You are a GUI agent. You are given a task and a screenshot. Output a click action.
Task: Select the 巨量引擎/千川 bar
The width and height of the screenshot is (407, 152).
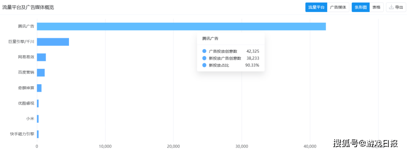(53, 42)
